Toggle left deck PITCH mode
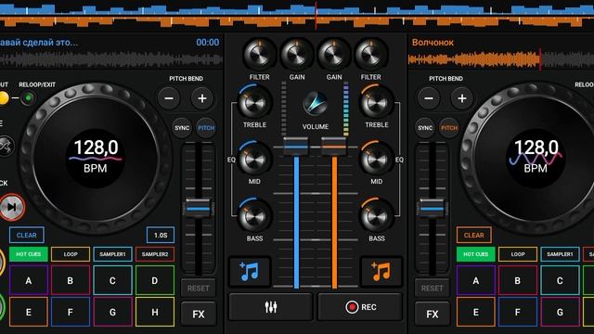The image size is (594, 334). point(206,128)
